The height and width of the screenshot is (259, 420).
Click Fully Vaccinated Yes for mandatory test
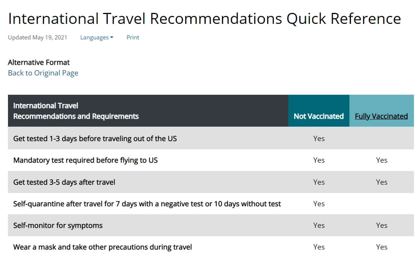381,160
